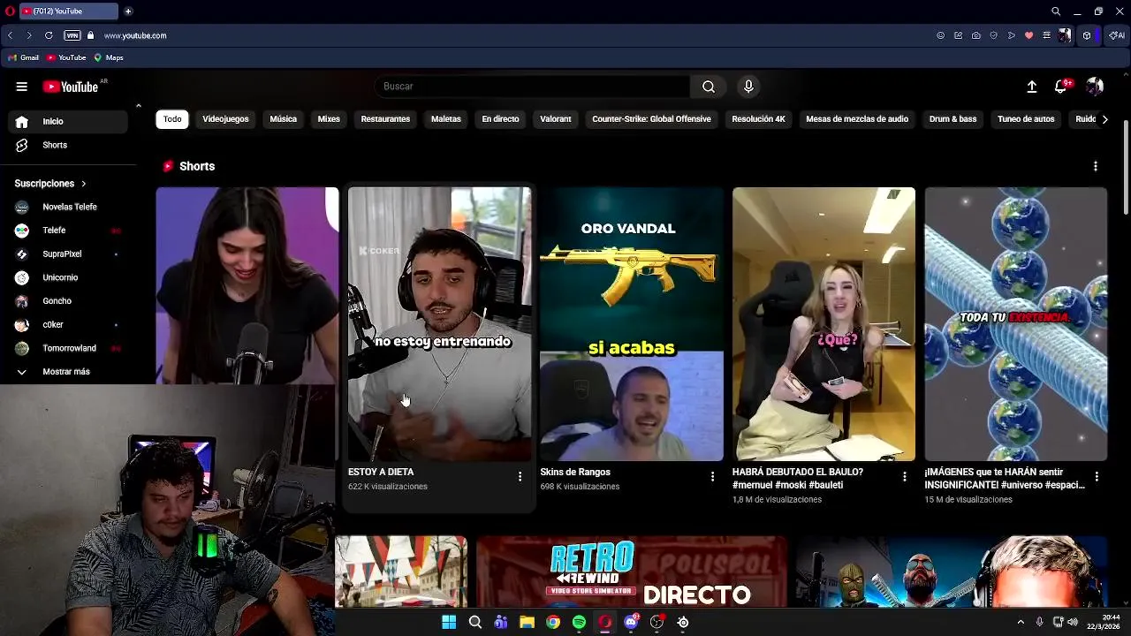Screen dimensions: 1131x636
Task: Open Opera easy setup sliders
Action: click(x=1046, y=35)
